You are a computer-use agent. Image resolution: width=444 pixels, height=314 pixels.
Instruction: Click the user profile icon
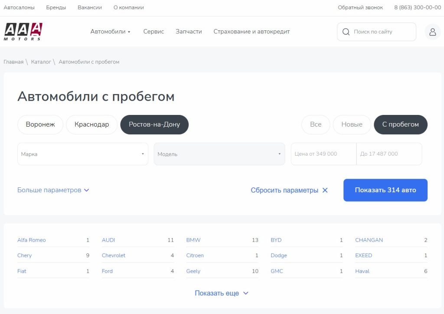pyautogui.click(x=432, y=32)
